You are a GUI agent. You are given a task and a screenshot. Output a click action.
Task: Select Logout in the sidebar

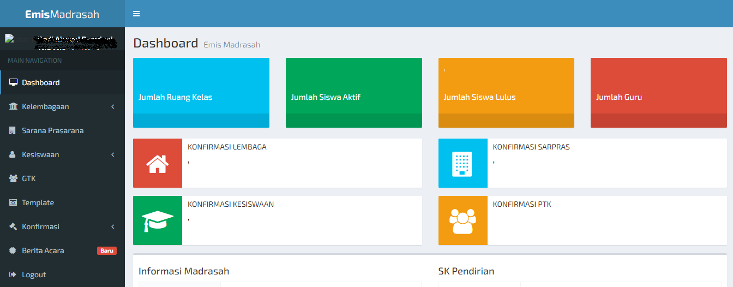(63, 274)
